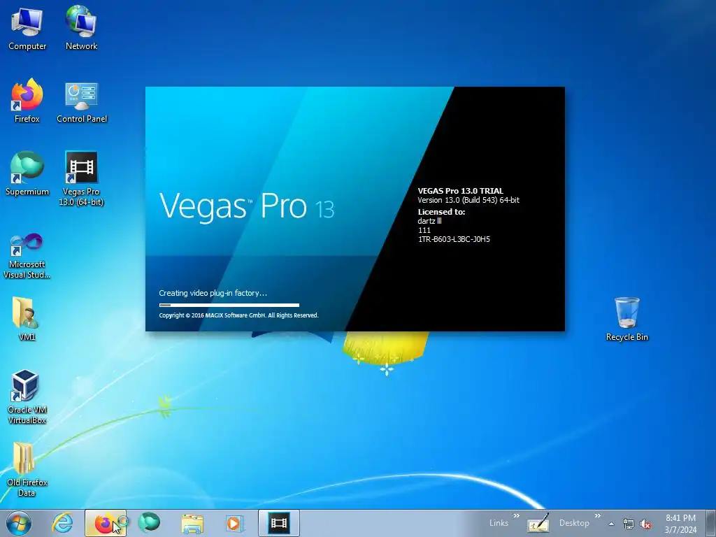The height and width of the screenshot is (537, 716).
Task: Click the MAGIX copyright notice text
Action: point(238,315)
